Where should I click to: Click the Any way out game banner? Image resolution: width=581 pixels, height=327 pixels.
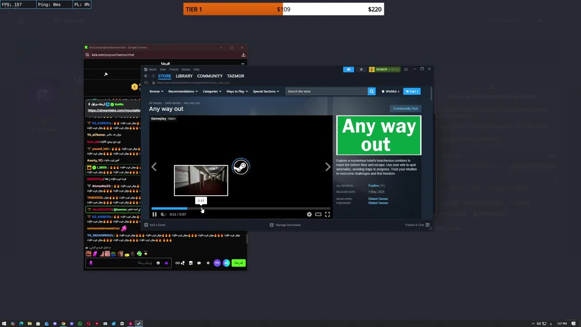(379, 135)
